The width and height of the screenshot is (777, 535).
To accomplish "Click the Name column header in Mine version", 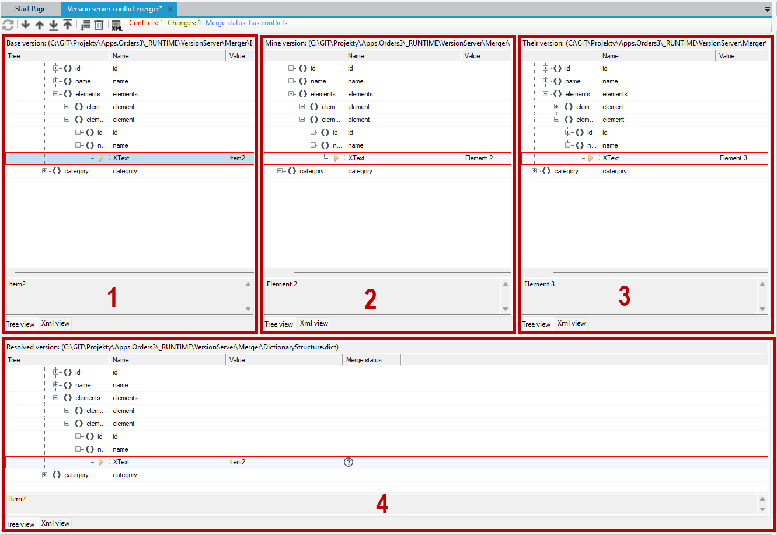I will point(403,56).
